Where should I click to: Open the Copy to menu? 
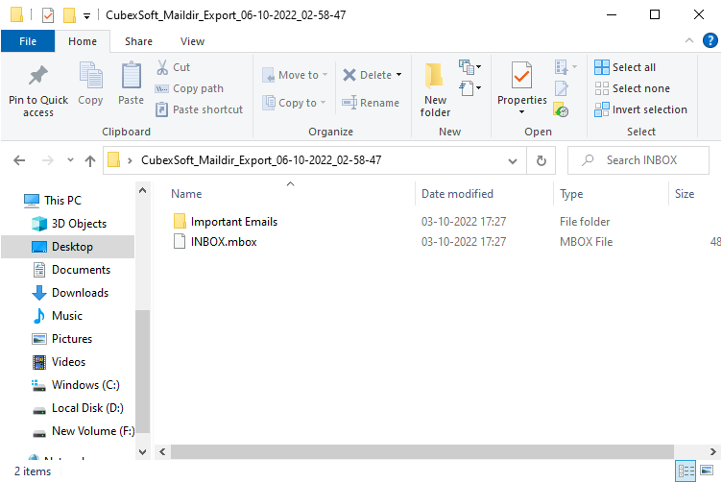pyautogui.click(x=294, y=102)
